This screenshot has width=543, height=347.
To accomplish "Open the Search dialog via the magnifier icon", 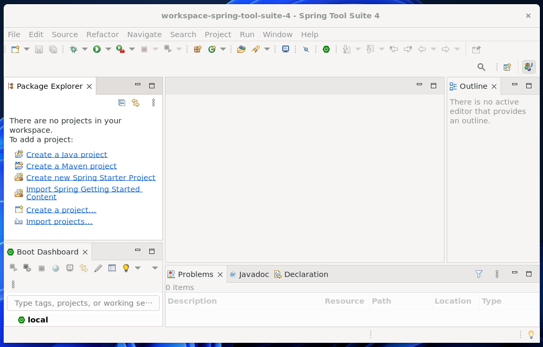I will 481,67.
